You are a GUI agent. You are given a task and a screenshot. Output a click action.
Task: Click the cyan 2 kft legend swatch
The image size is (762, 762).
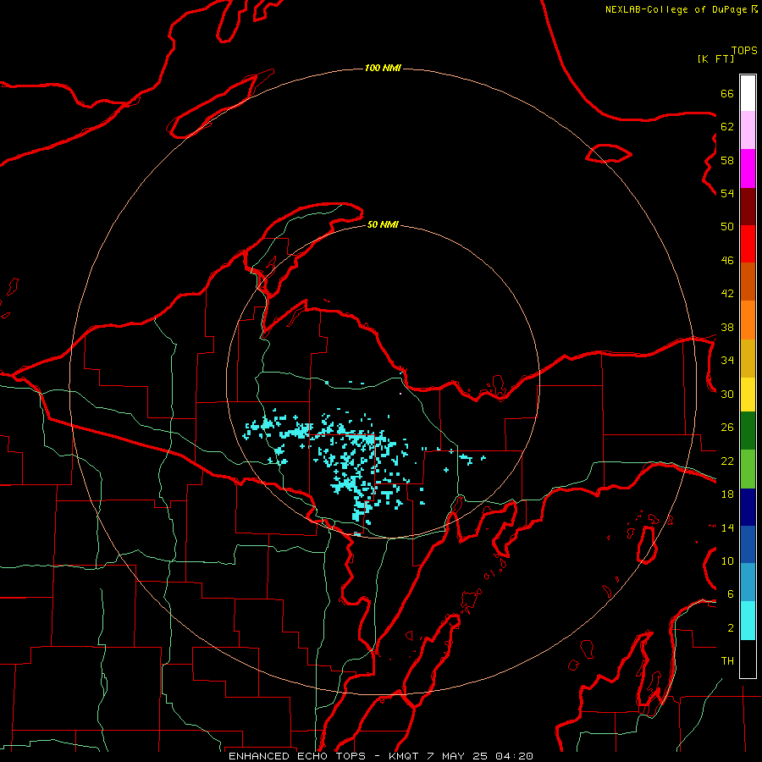coord(748,621)
